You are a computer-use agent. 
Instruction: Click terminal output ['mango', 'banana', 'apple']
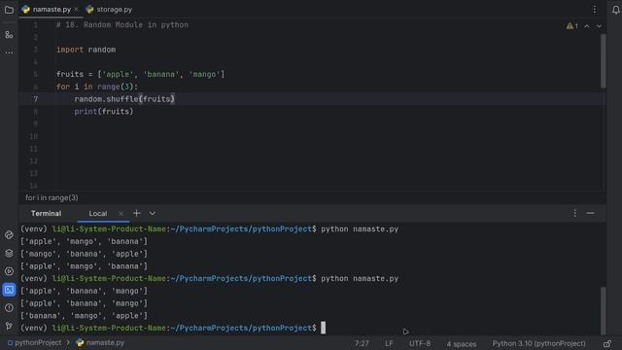(84, 254)
